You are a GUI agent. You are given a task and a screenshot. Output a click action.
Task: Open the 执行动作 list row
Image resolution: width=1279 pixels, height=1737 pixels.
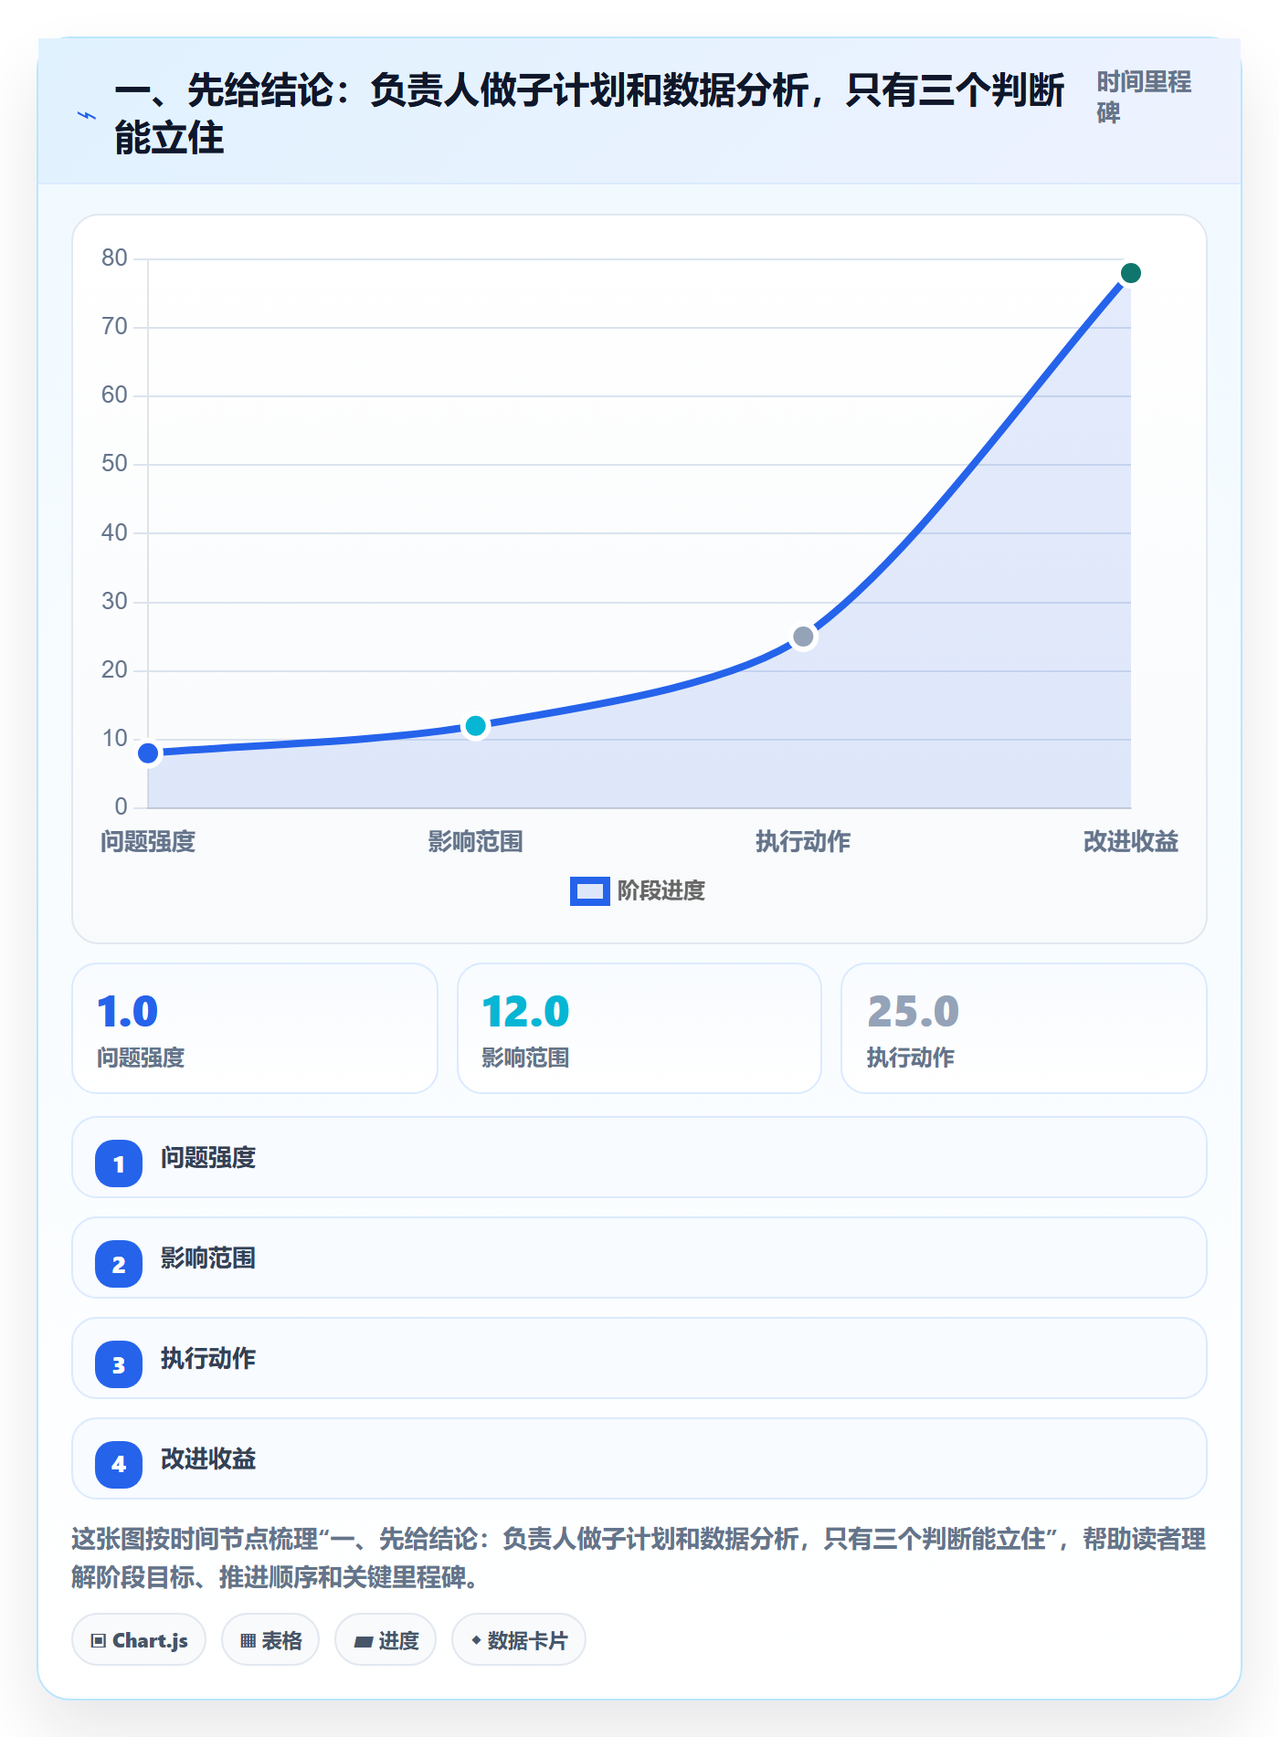point(639,1358)
